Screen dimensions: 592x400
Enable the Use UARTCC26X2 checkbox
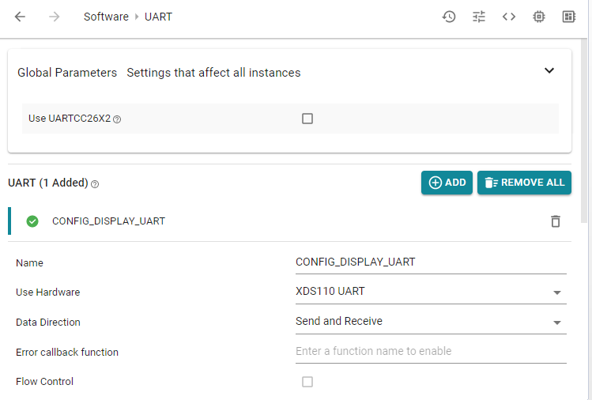[307, 119]
